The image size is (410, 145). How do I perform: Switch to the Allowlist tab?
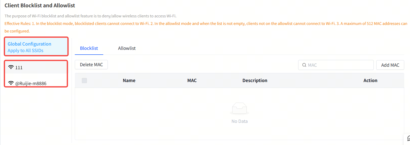click(127, 48)
